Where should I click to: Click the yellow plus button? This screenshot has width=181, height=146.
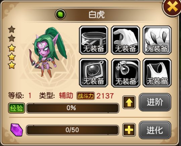tap(129, 130)
